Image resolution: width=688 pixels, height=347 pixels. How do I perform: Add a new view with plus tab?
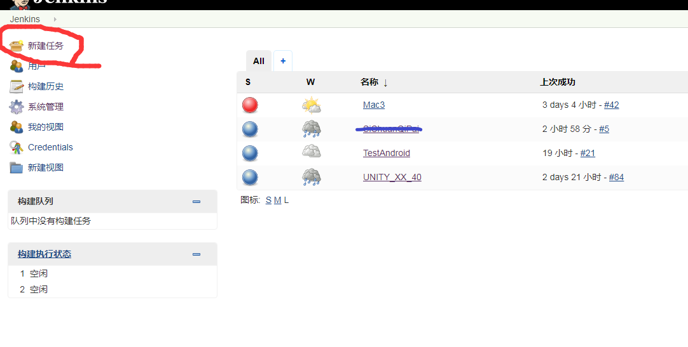283,61
